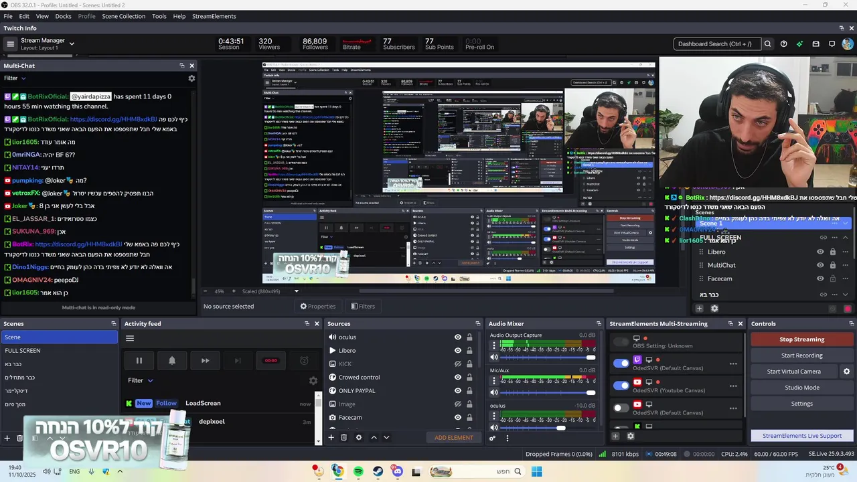This screenshot has width=857, height=482.
Task: Hide the Libero source
Action: [458, 351]
